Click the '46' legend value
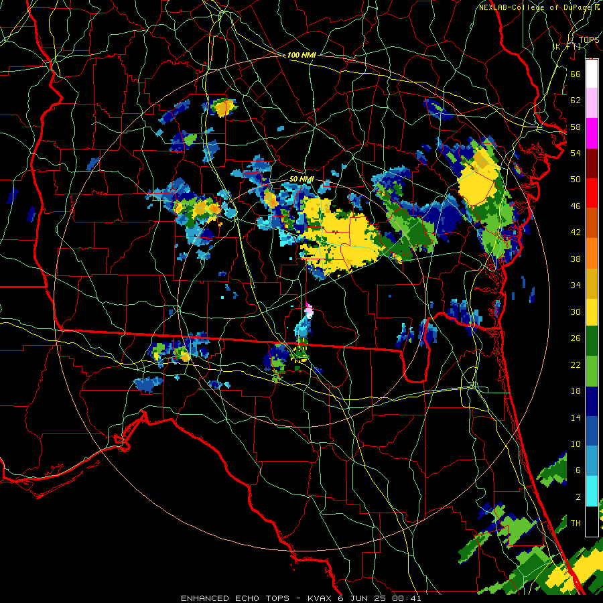The width and height of the screenshot is (603, 603). [576, 206]
